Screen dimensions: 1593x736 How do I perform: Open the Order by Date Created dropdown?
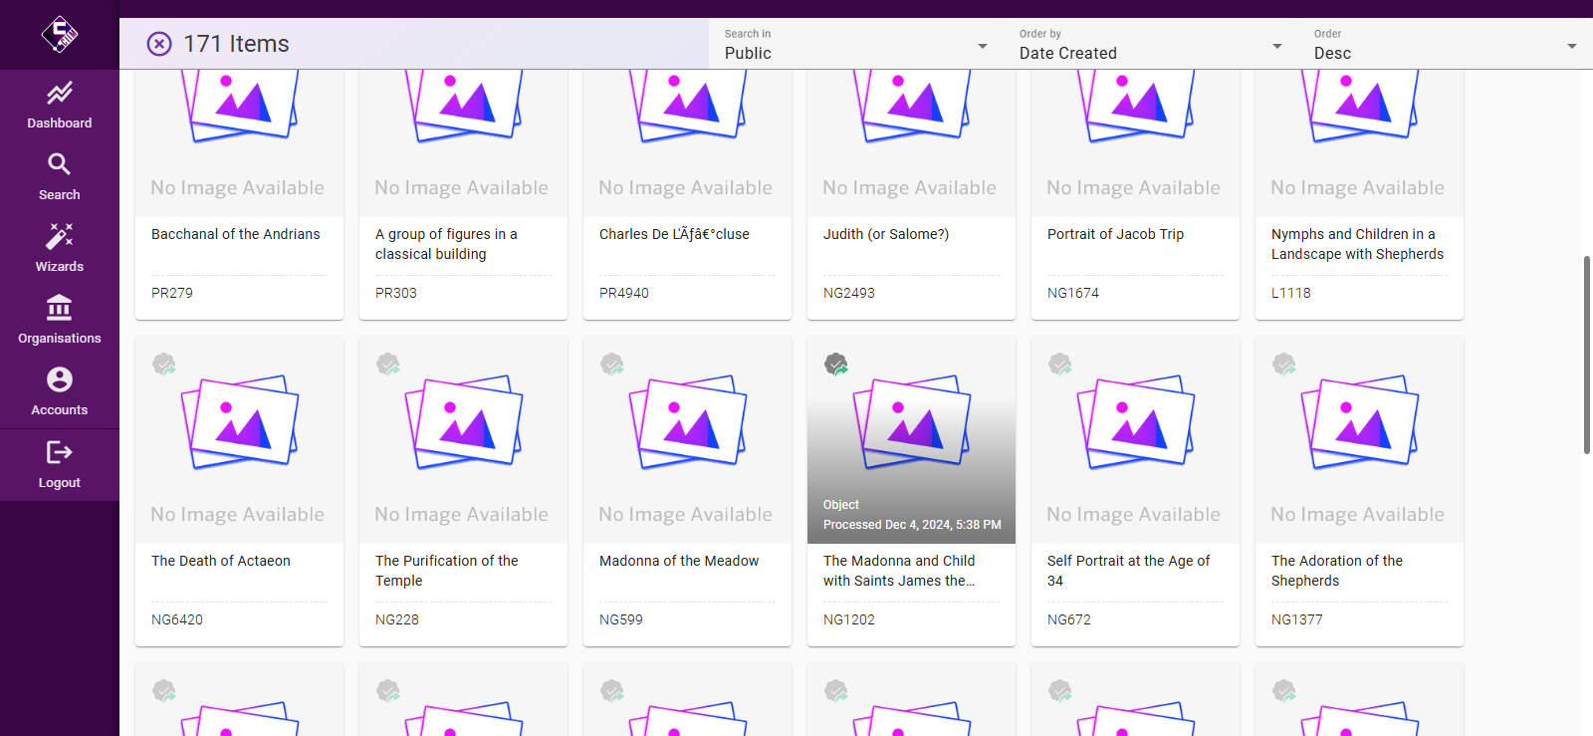1151,44
